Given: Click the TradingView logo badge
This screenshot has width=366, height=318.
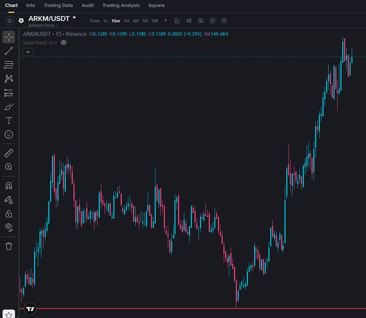Looking at the screenshot, I should pyautogui.click(x=30, y=309).
